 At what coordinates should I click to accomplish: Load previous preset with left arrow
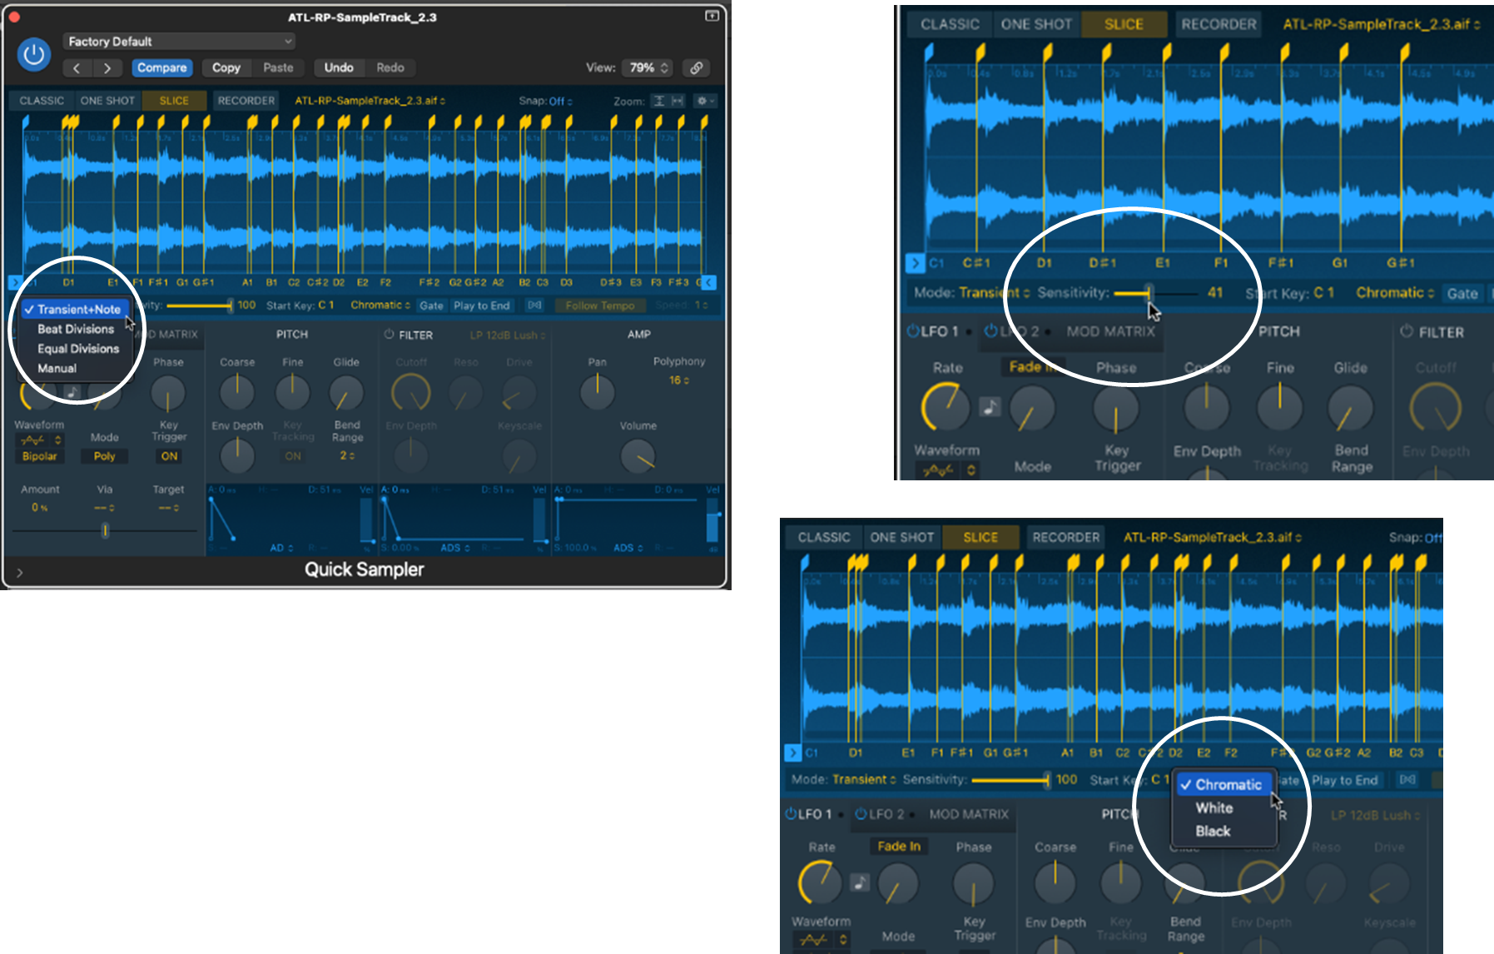point(77,68)
